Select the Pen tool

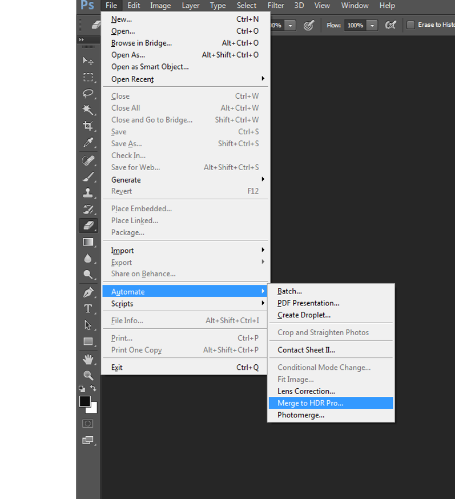tap(88, 292)
